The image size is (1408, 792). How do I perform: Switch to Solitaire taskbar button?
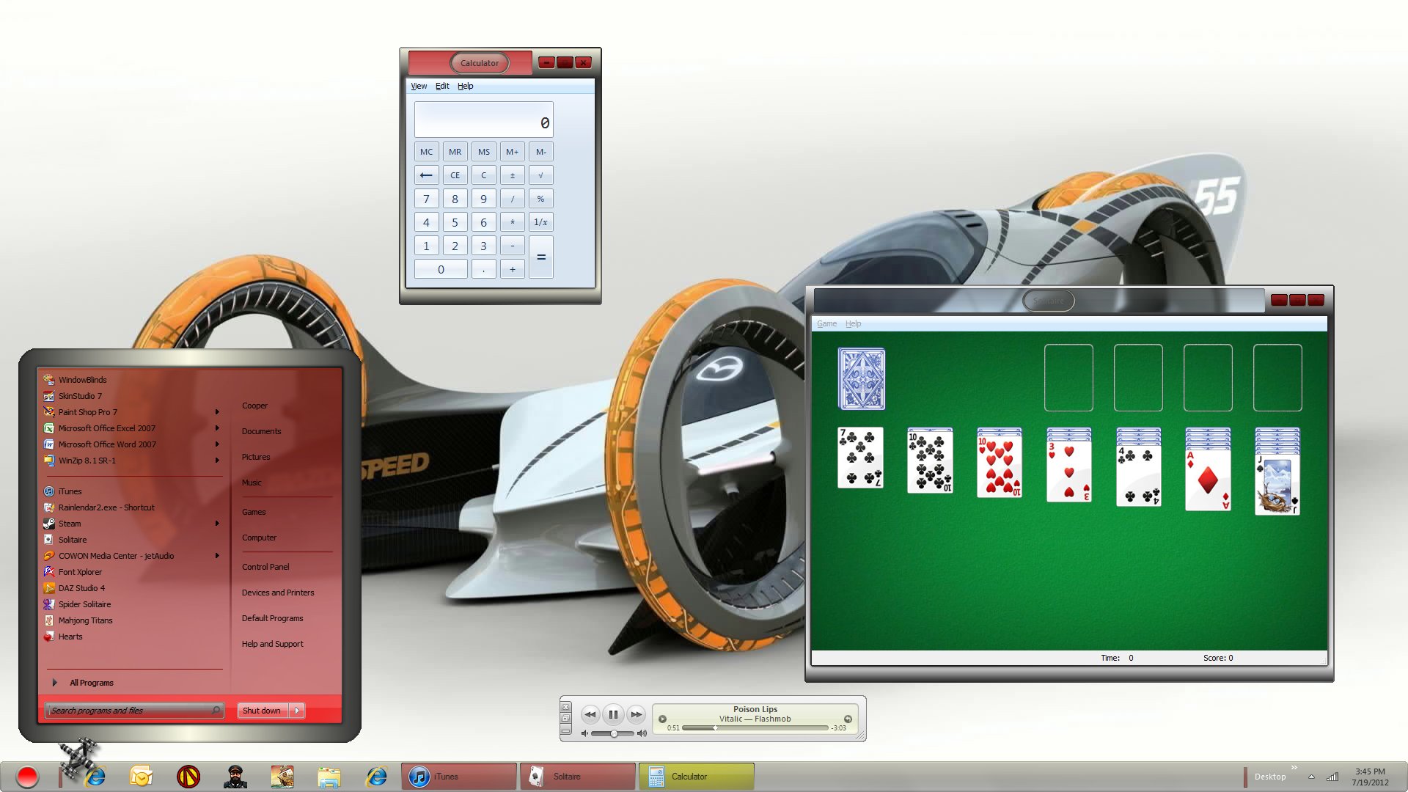[x=578, y=776]
